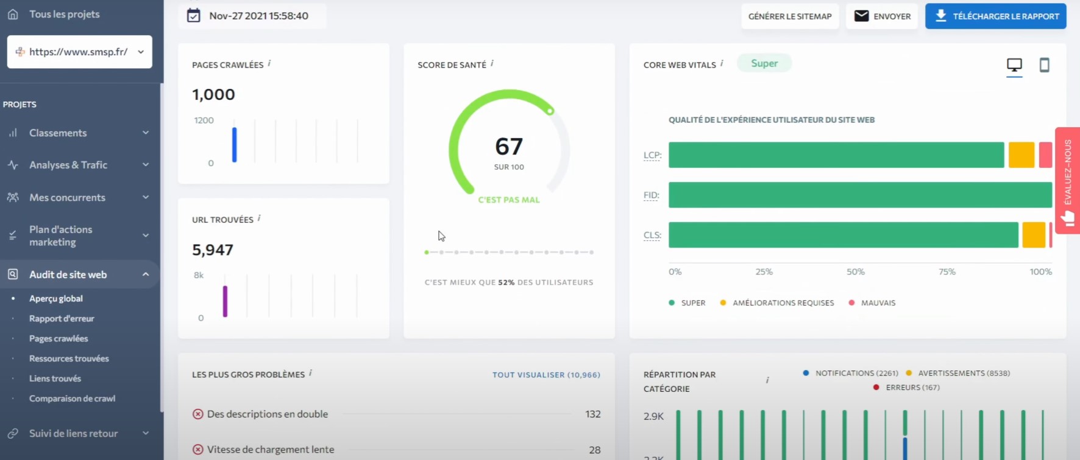Toggle the Améliorations Requises legend item
Image resolution: width=1080 pixels, height=460 pixels.
pos(777,302)
